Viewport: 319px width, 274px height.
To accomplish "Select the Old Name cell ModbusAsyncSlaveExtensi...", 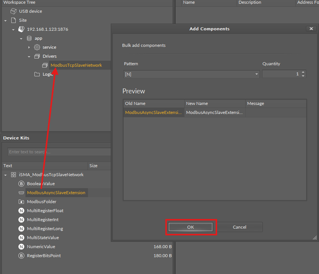I will click(x=154, y=112).
